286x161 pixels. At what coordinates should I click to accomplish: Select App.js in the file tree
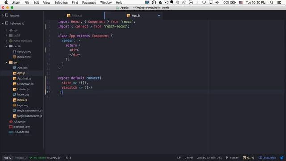click(21, 73)
